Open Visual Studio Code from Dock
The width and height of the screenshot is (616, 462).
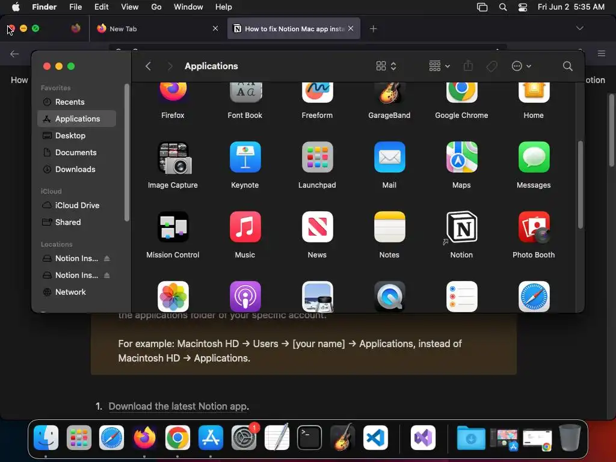point(375,438)
